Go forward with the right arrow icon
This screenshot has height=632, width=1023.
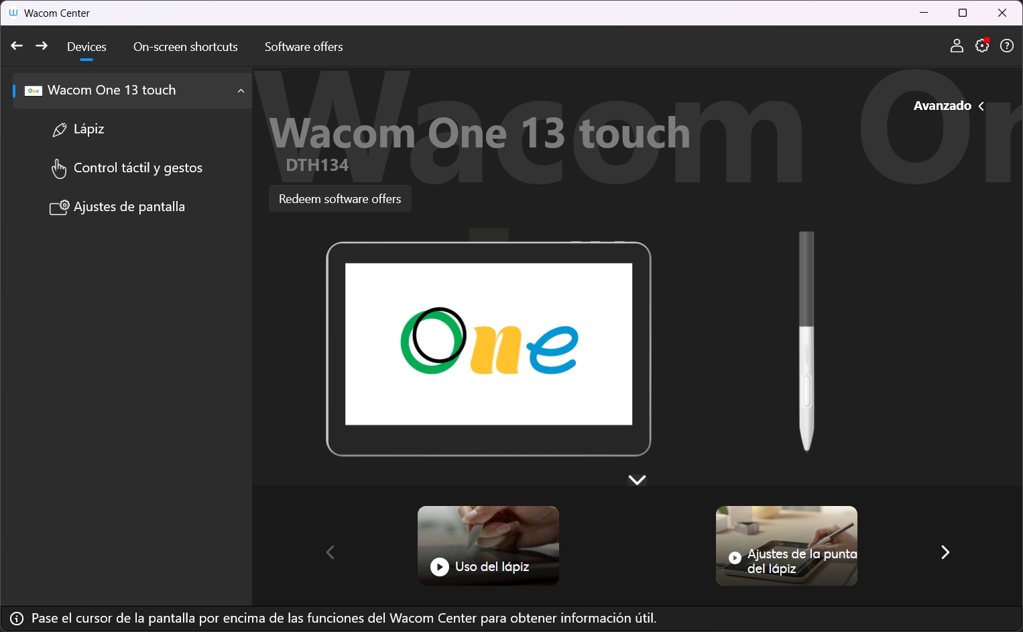42,46
